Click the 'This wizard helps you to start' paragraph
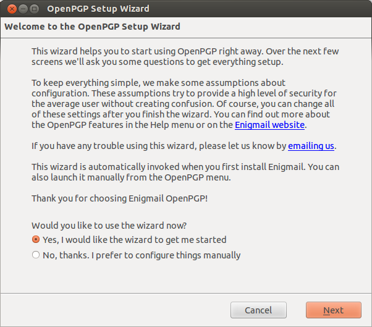The height and width of the screenshot is (327, 372). (x=185, y=56)
